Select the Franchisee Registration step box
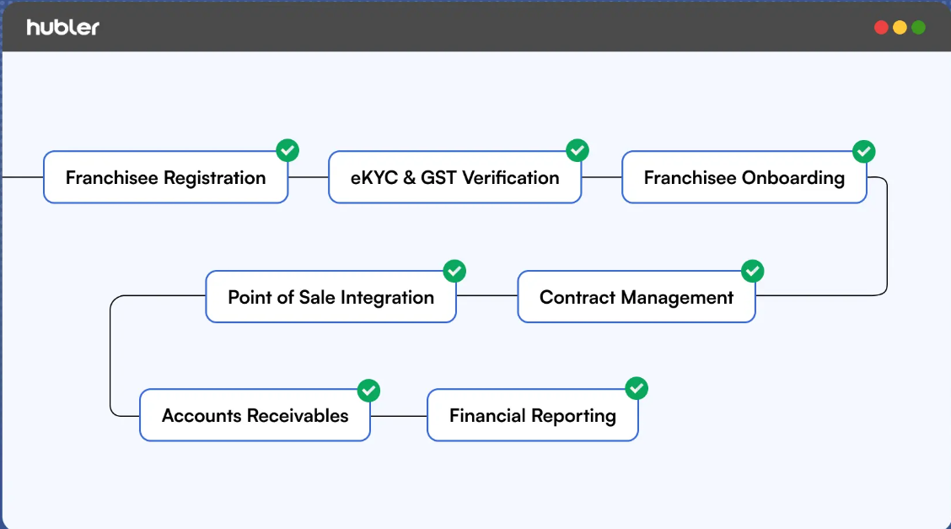 click(165, 177)
